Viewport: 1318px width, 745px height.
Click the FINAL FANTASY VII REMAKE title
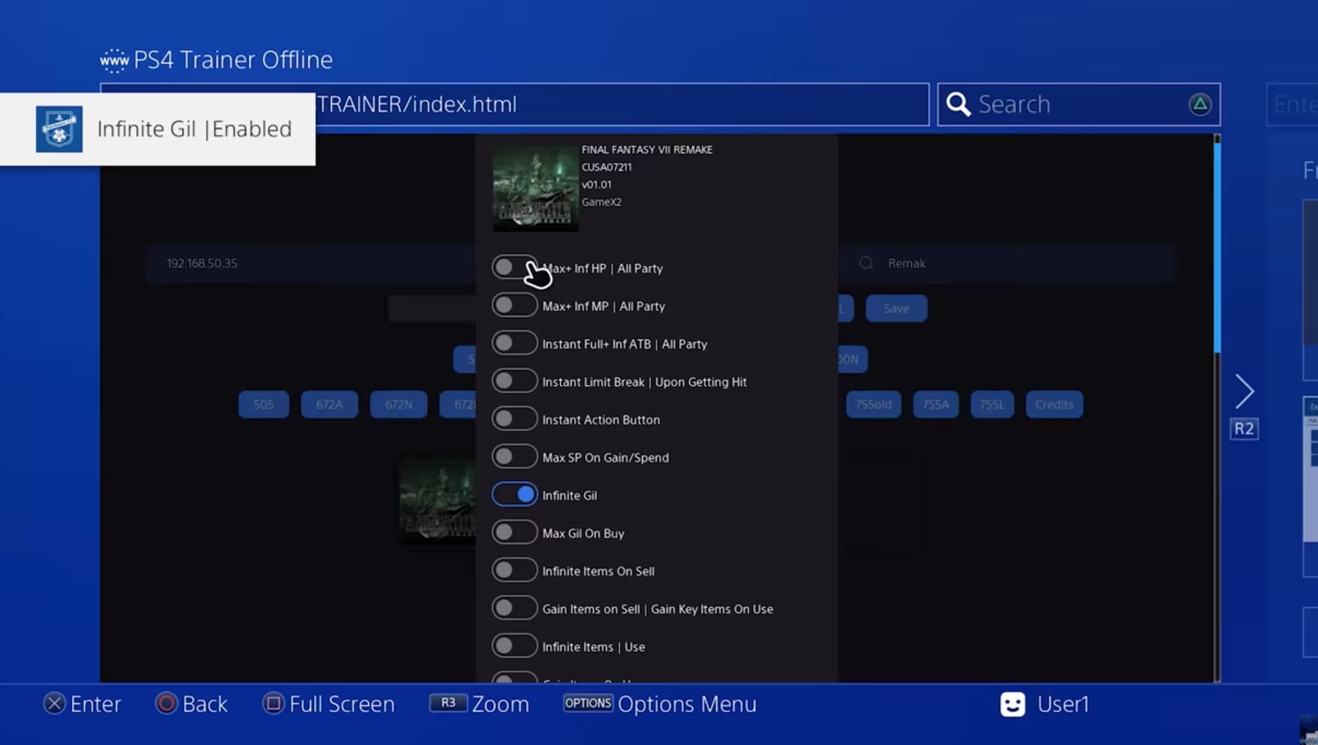pos(647,150)
